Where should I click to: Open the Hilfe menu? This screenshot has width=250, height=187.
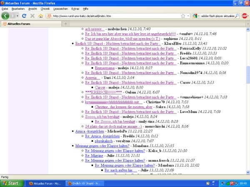[85, 9]
